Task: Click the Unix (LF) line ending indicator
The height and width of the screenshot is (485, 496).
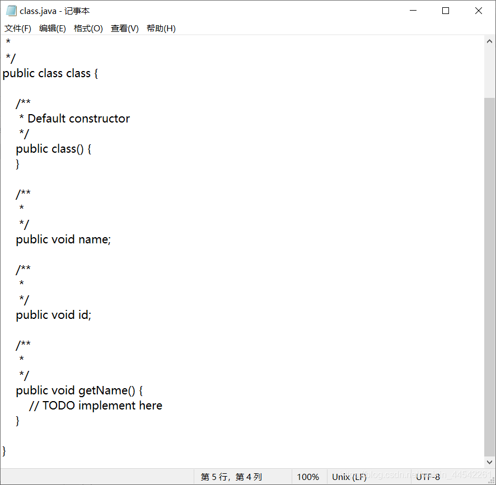Action: pos(349,477)
